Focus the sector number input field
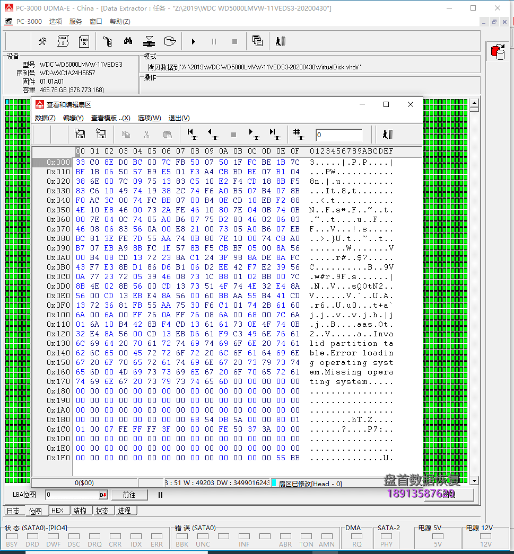 339,135
